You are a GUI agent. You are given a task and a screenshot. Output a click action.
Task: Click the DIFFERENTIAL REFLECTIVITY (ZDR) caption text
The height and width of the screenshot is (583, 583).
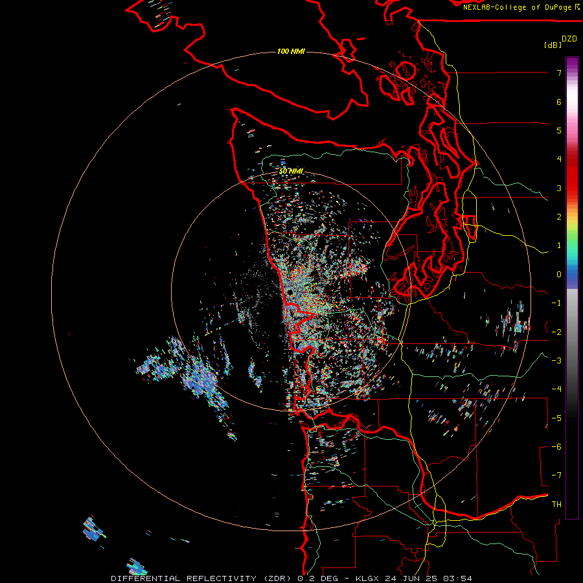(x=202, y=578)
